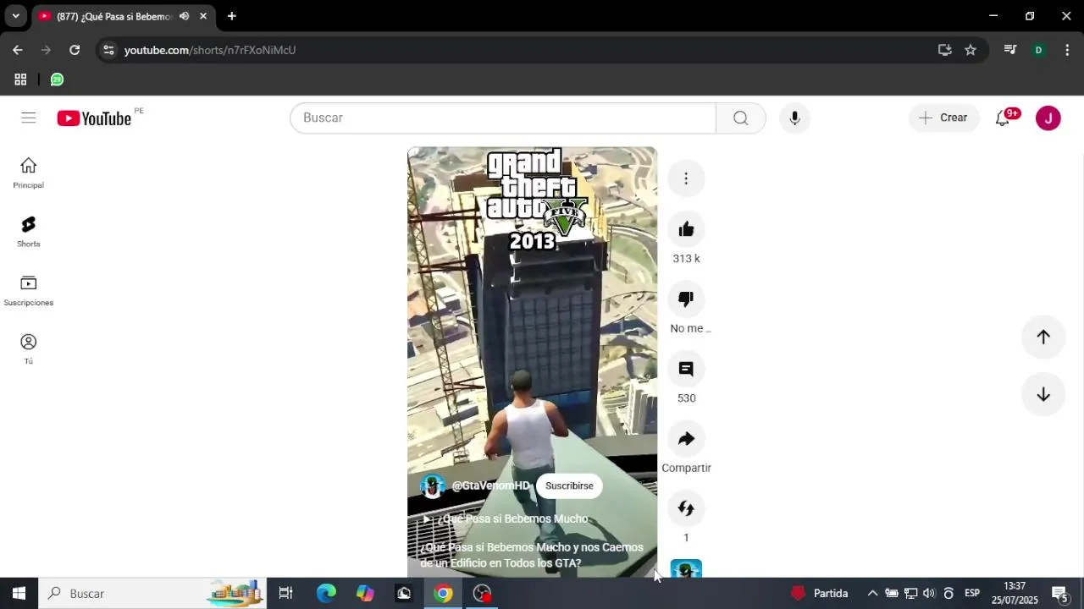
Task: Start voice search with microphone
Action: coord(794,118)
